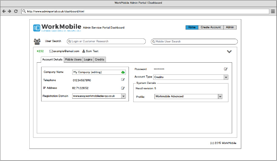This screenshot has width=277, height=161.
Task: Click the WorkMobile logo icon
Action: point(37,28)
